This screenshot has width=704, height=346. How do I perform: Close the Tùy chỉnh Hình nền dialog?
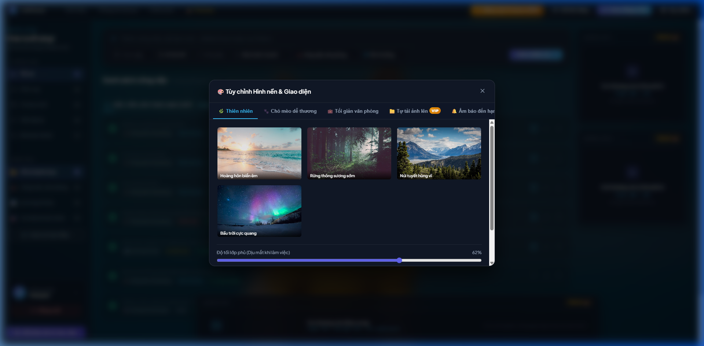click(482, 91)
